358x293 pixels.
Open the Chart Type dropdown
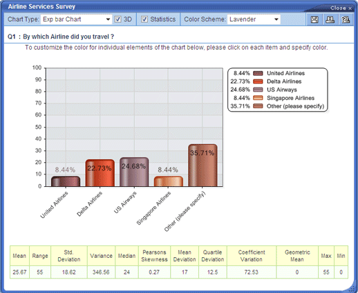pos(76,19)
